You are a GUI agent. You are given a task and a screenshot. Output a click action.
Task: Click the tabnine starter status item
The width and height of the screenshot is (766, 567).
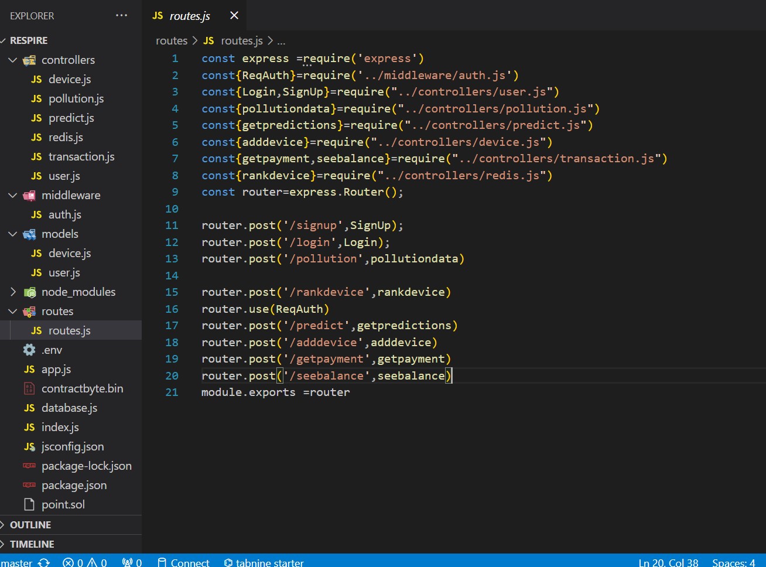click(264, 562)
